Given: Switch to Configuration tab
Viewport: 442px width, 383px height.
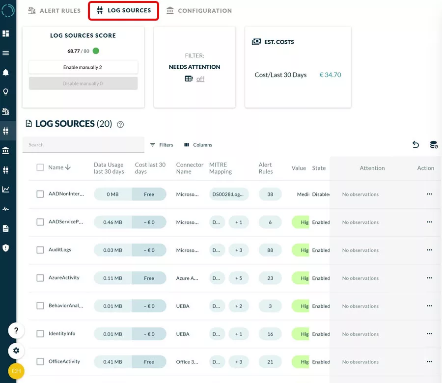Looking at the screenshot, I should pyautogui.click(x=199, y=11).
